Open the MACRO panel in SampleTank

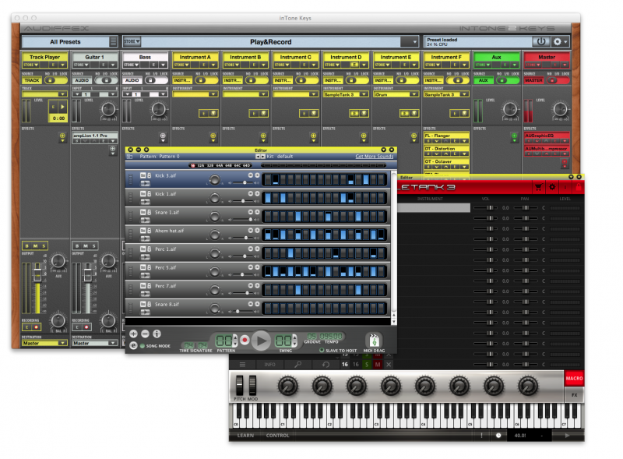pyautogui.click(x=574, y=378)
